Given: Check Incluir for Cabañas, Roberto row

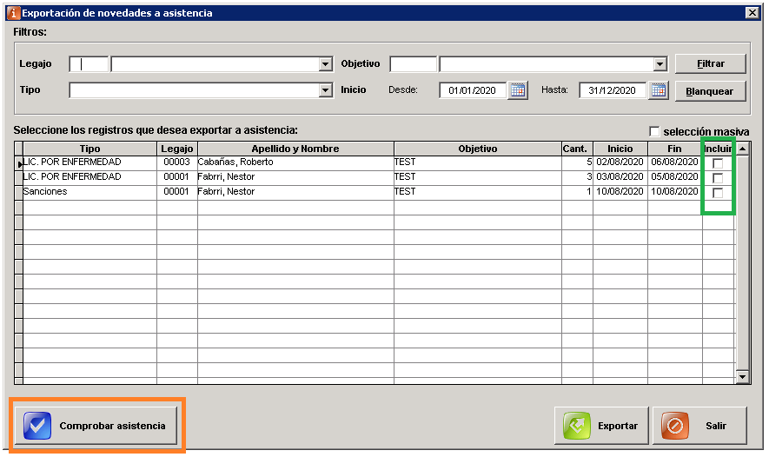Looking at the screenshot, I should pyautogui.click(x=718, y=163).
